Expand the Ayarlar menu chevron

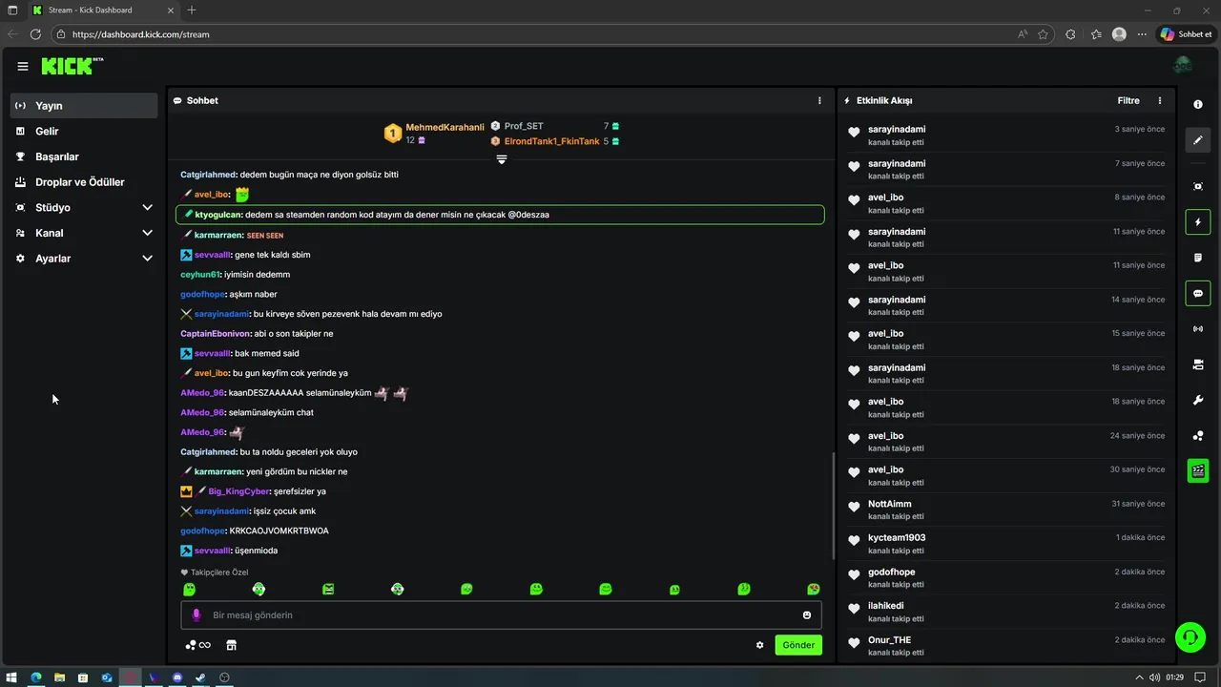[147, 259]
